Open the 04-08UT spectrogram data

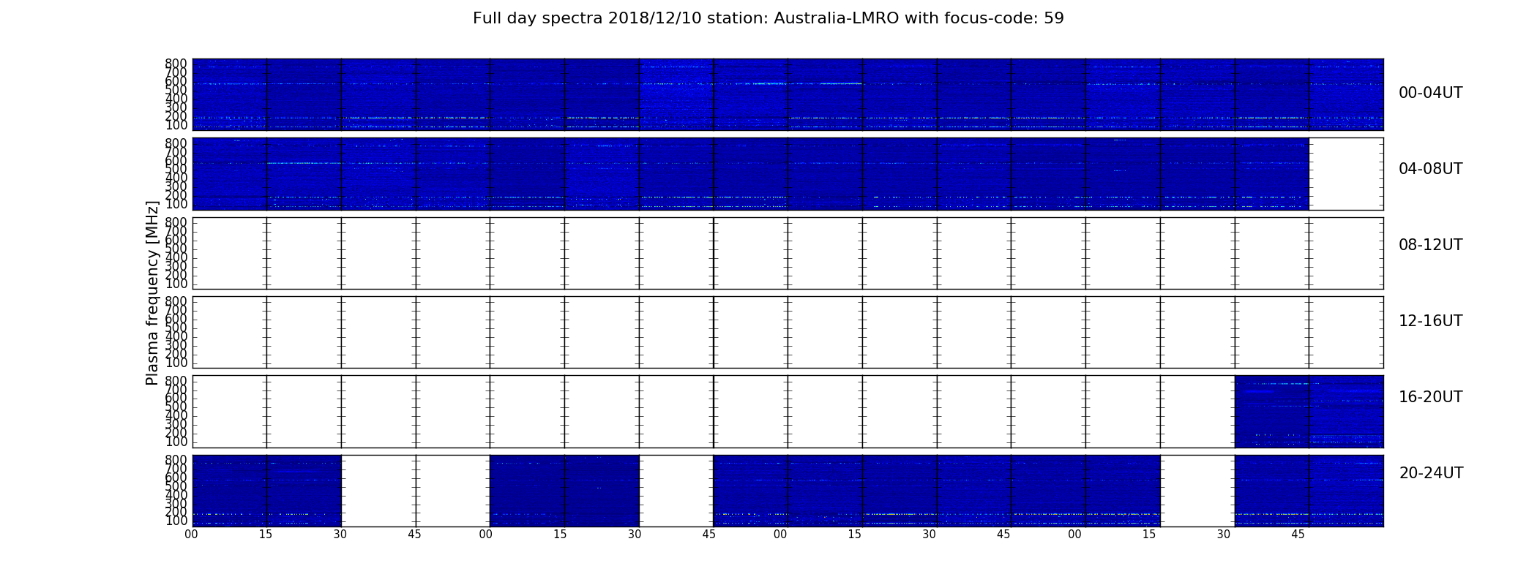coord(750,174)
